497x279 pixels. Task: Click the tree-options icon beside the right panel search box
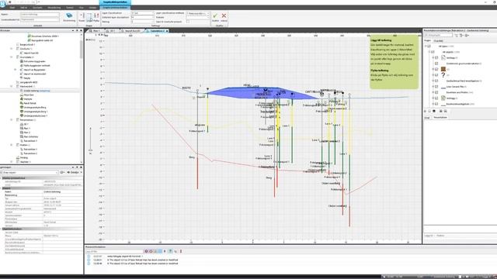point(461,35)
